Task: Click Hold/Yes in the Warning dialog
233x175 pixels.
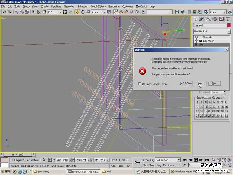Action: (x=186, y=83)
